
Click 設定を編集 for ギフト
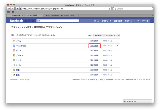(x=94, y=50)
